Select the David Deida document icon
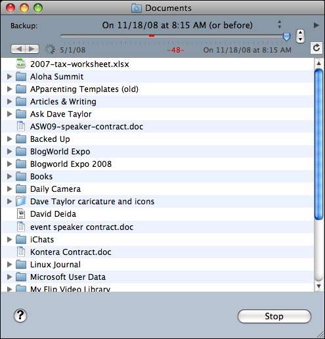This screenshot has height=339, width=325. (x=21, y=214)
